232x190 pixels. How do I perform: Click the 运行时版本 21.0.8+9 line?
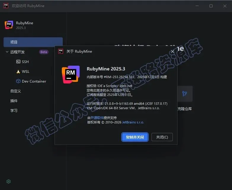coord(127,104)
